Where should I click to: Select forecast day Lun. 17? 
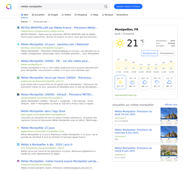169,82
